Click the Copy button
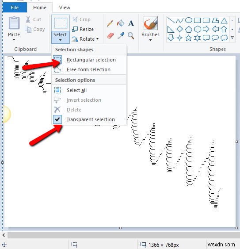240x249 pixels. pos(35,29)
